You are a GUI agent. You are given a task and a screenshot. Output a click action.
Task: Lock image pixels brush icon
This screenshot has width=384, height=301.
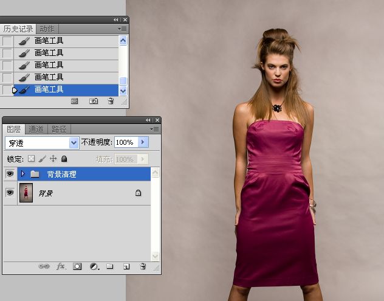(x=42, y=159)
